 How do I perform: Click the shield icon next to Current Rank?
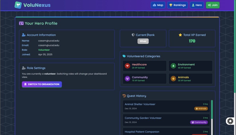coord(133,35)
